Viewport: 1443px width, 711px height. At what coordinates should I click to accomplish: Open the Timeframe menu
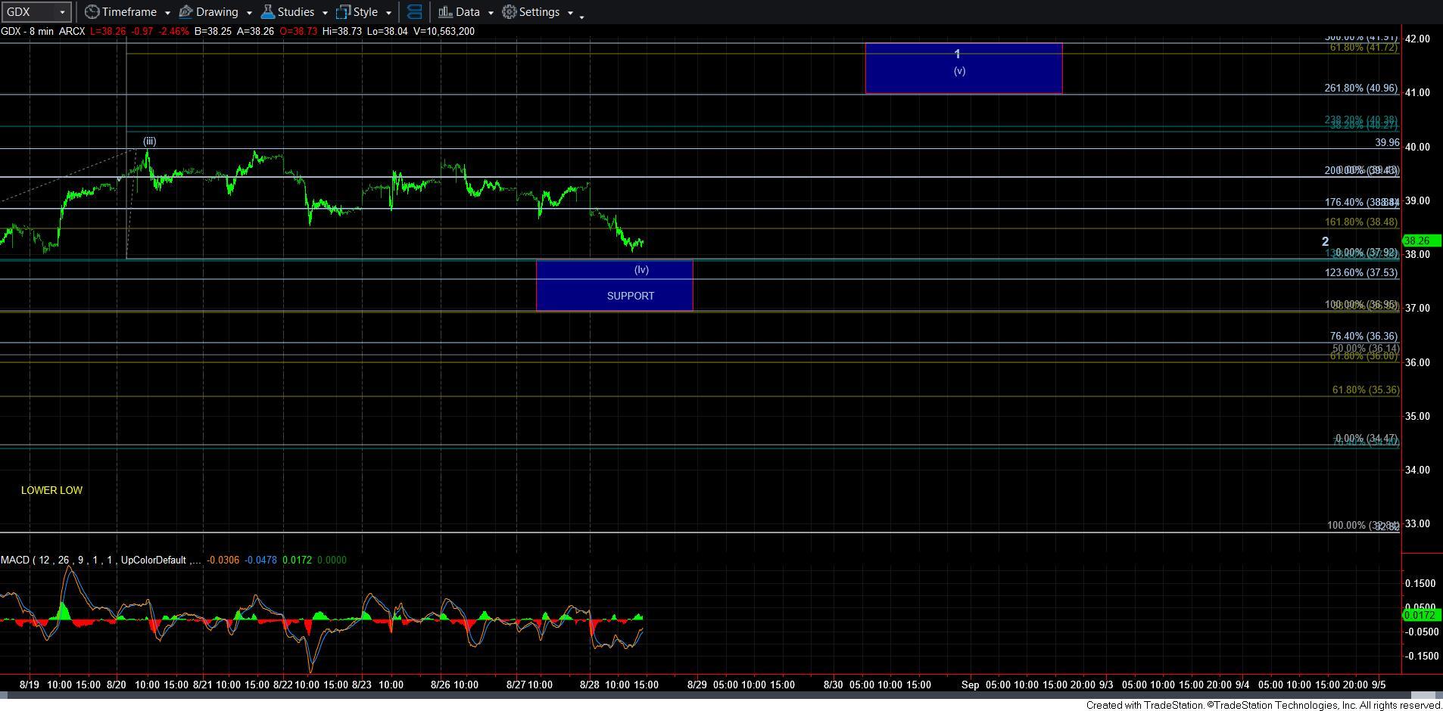[128, 12]
